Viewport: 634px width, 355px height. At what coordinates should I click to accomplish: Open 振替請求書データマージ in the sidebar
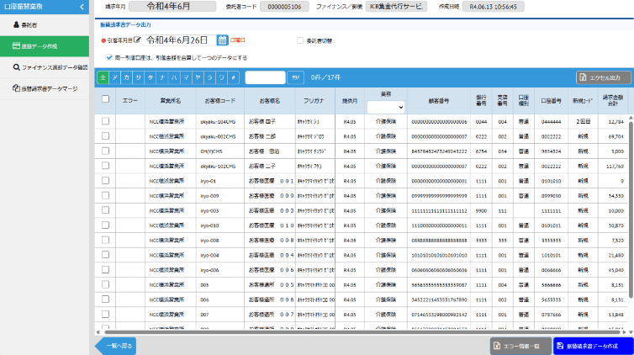(45, 88)
